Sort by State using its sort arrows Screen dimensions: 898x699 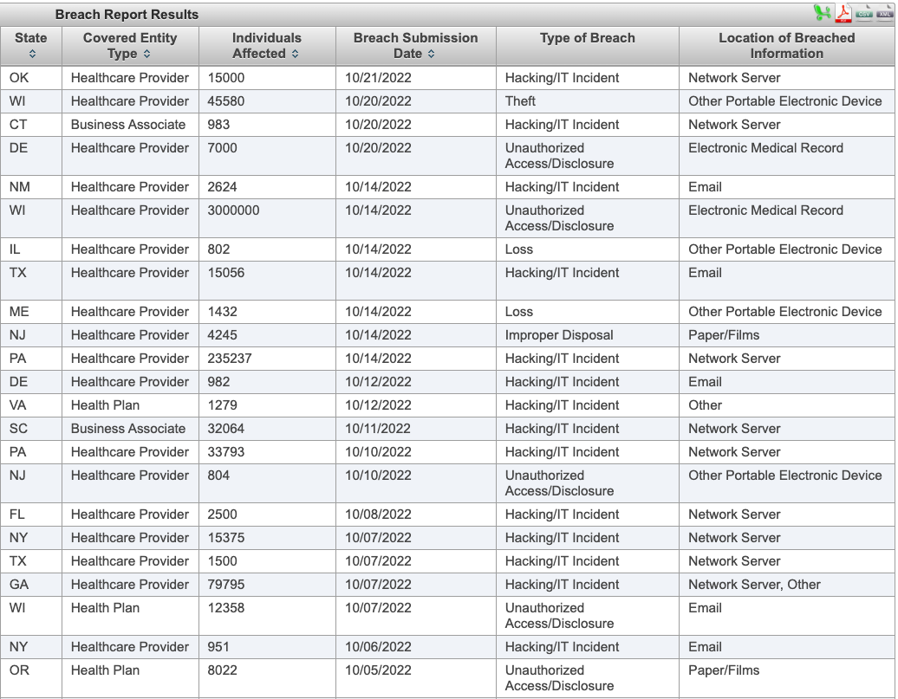pos(32,54)
